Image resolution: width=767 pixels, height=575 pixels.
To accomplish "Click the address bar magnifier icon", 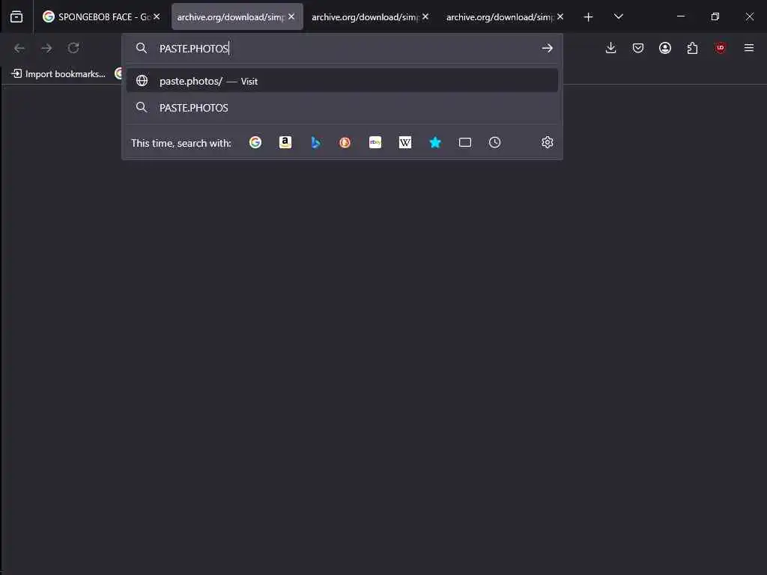I will (x=142, y=48).
